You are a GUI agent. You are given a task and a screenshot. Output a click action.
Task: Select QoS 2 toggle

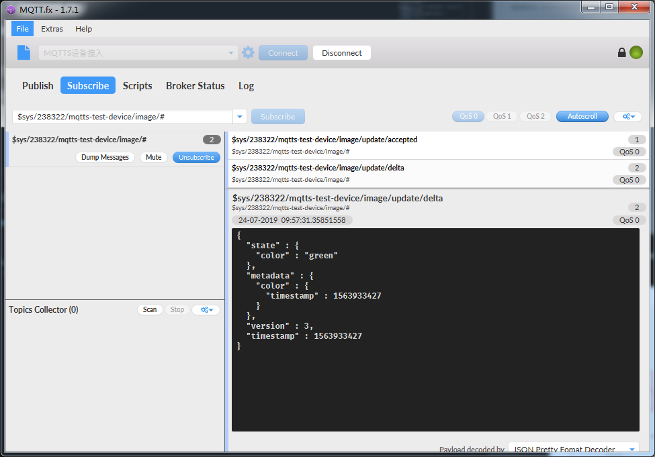535,117
